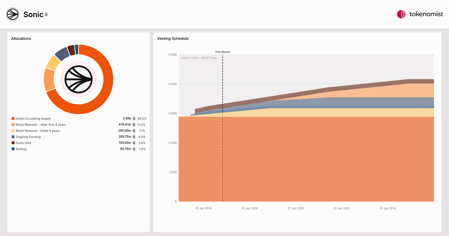The width and height of the screenshot is (449, 236).
Task: Select the Airdrop legend swatch
Action: coord(13,149)
